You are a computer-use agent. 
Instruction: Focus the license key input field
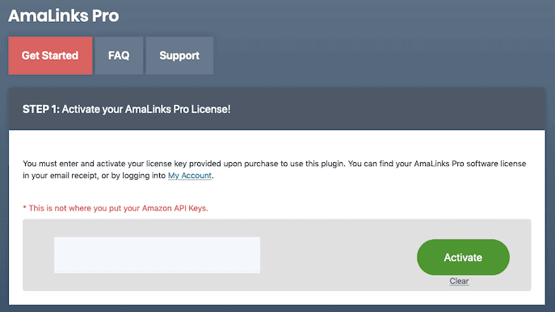coord(157,255)
